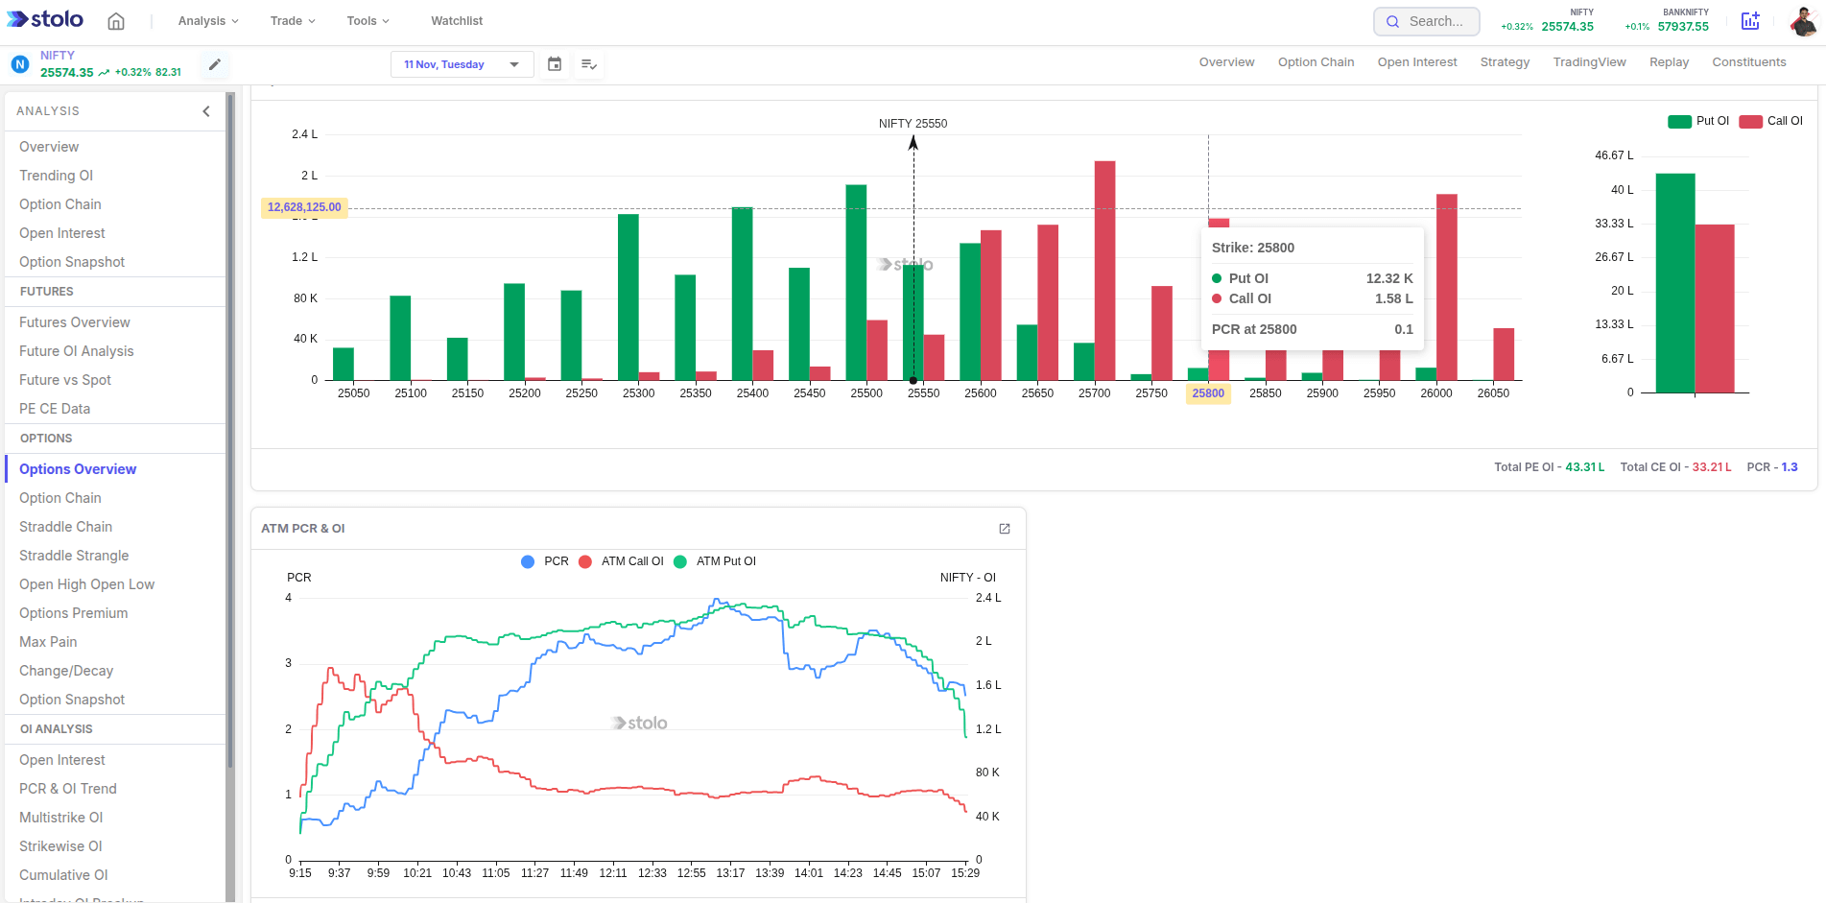Switch to the Option Chain tab
The height and width of the screenshot is (903, 1826).
click(x=1316, y=61)
